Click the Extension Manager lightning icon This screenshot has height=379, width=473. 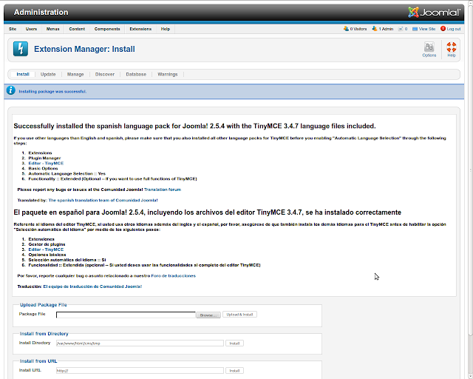(x=21, y=49)
